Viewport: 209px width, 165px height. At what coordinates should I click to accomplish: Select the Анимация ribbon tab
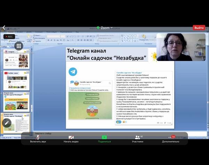tap(39, 32)
